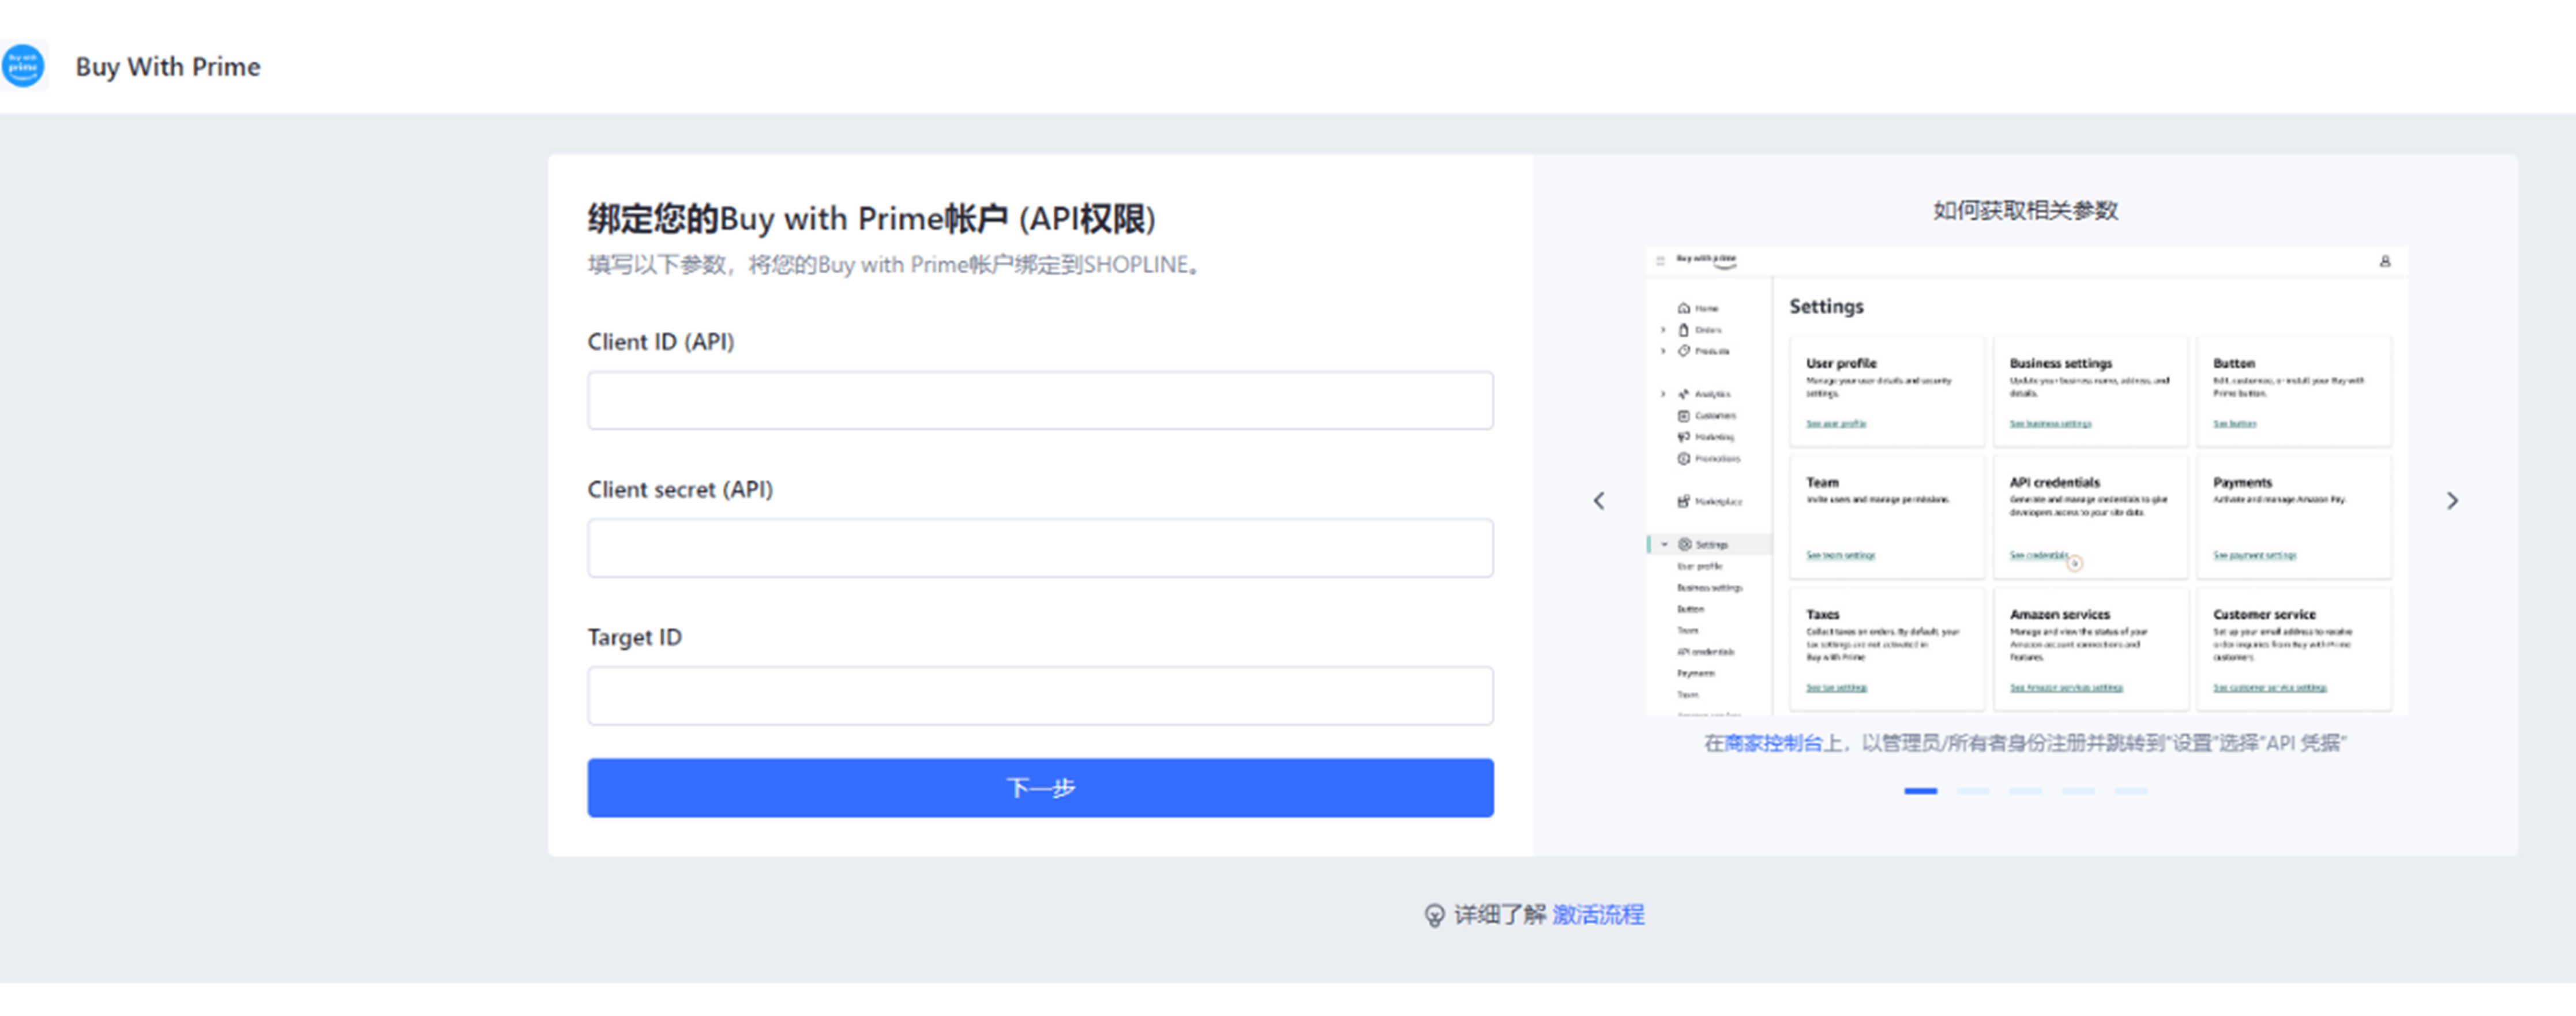Click the 如何获取相关参数 heading
The height and width of the screenshot is (1016, 2576).
(2025, 210)
